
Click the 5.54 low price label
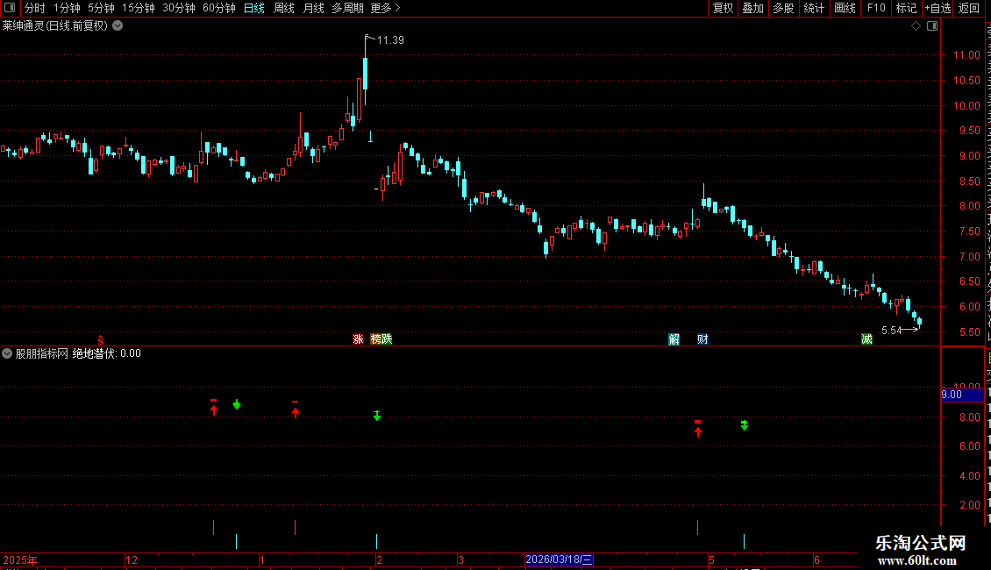point(892,331)
